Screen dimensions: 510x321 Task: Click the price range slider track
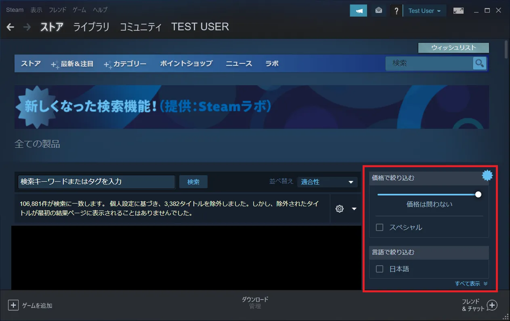click(429, 195)
